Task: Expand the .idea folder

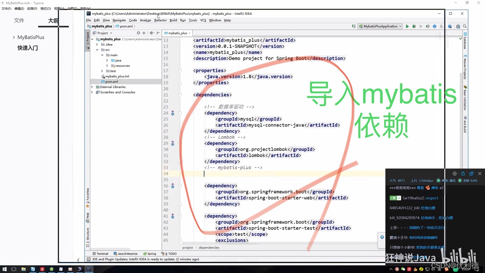Action: [97, 44]
